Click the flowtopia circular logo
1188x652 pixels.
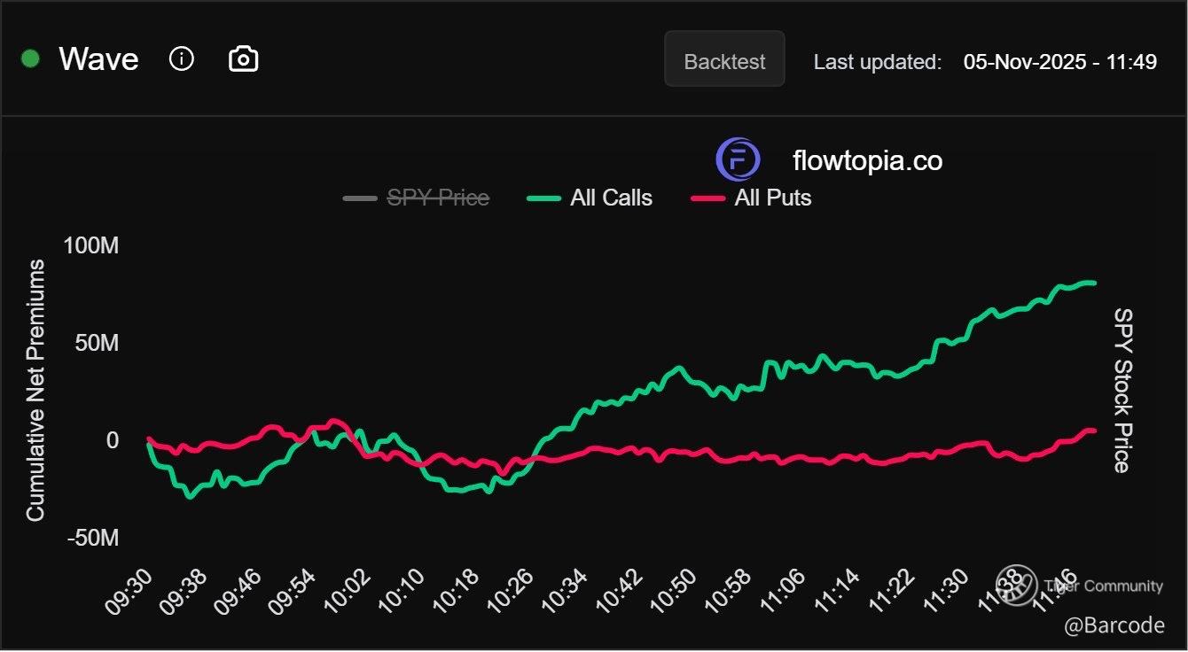pyautogui.click(x=738, y=160)
